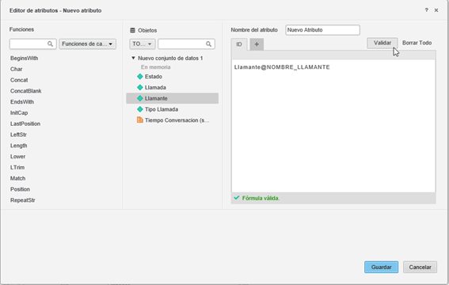This screenshot has height=285, width=449.
Task: Click the Tipo Llamada diamond icon
Action: point(140,109)
